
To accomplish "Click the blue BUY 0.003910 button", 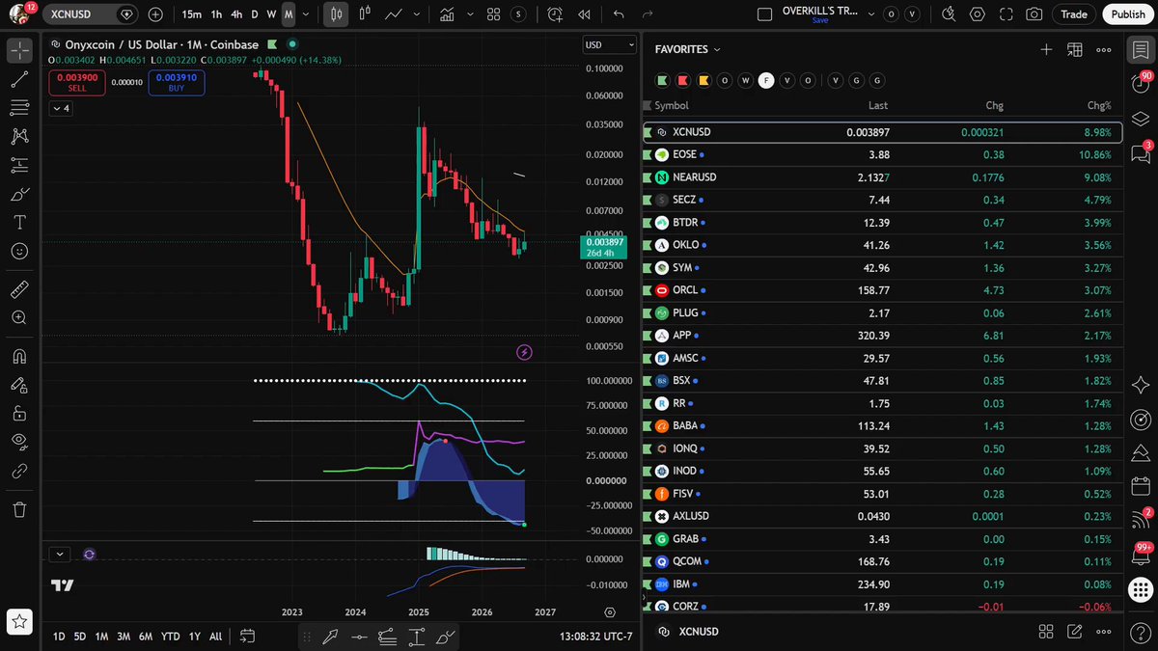I will [x=176, y=83].
